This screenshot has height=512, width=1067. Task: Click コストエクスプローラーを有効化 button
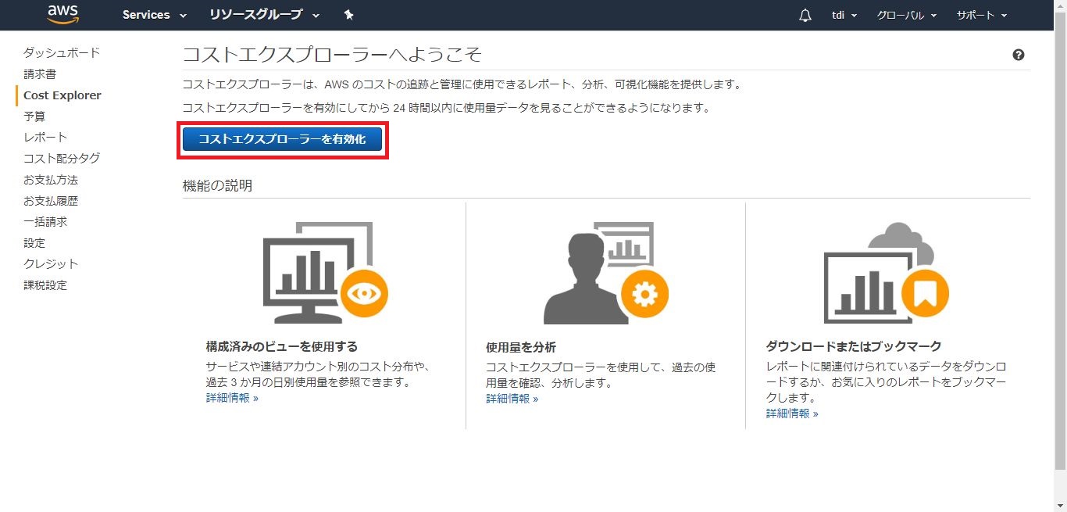282,139
